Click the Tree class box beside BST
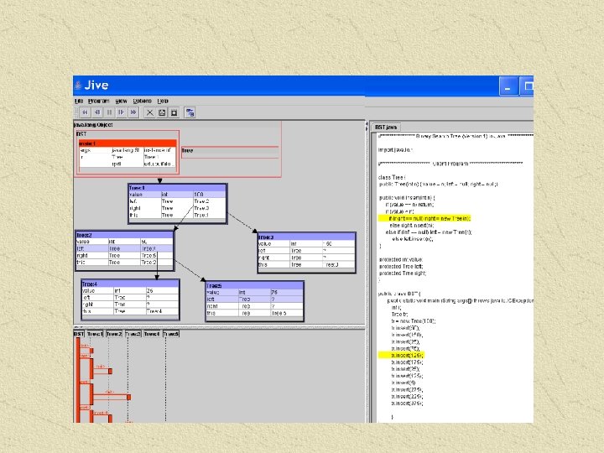Screen dimensions: 604x453 tap(230, 151)
